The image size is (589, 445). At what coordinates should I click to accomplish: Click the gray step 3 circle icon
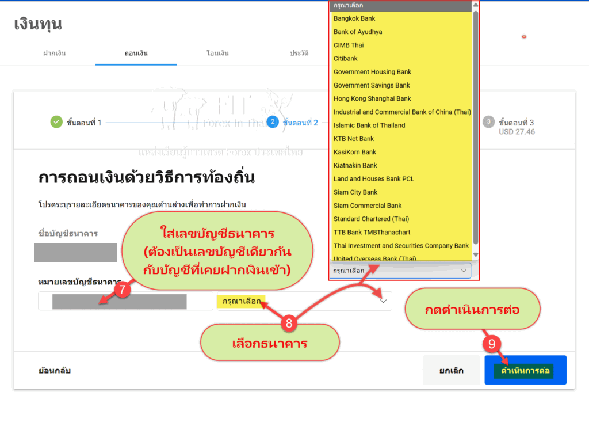click(488, 122)
